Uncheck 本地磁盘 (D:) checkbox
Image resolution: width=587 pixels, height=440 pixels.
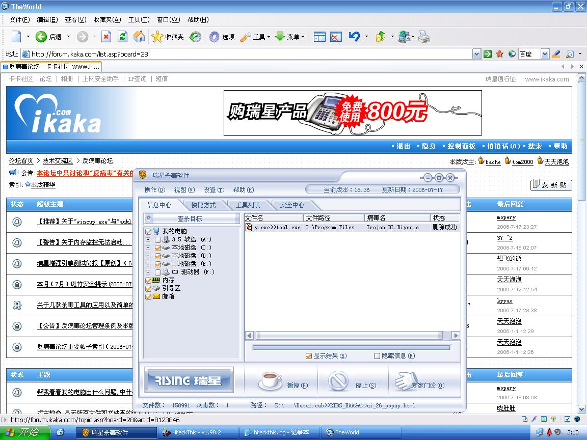[x=157, y=256]
